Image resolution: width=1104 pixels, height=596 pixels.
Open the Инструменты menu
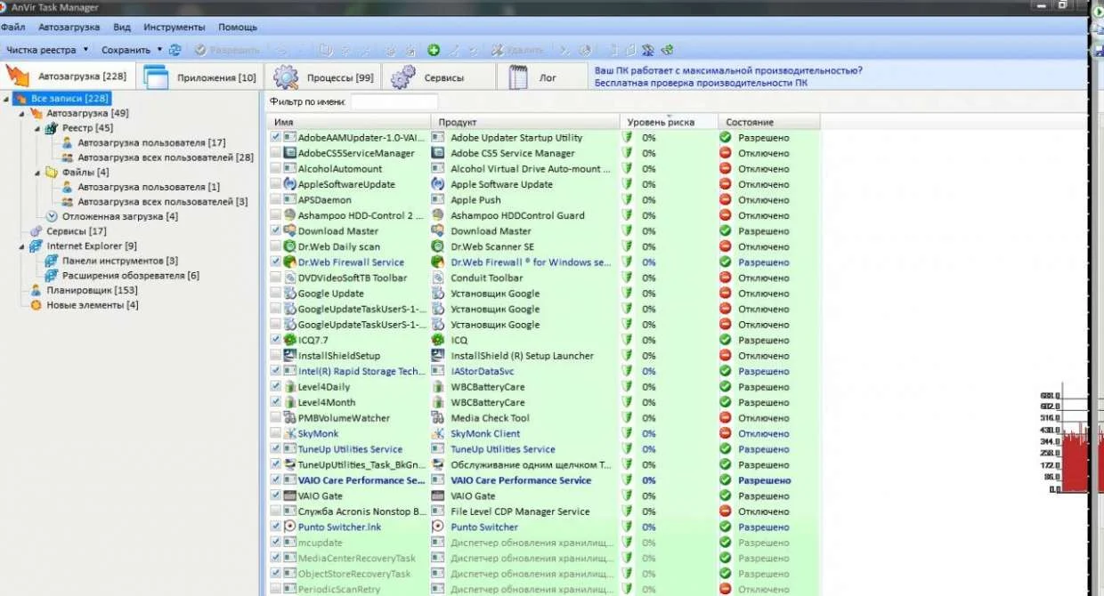174,28
